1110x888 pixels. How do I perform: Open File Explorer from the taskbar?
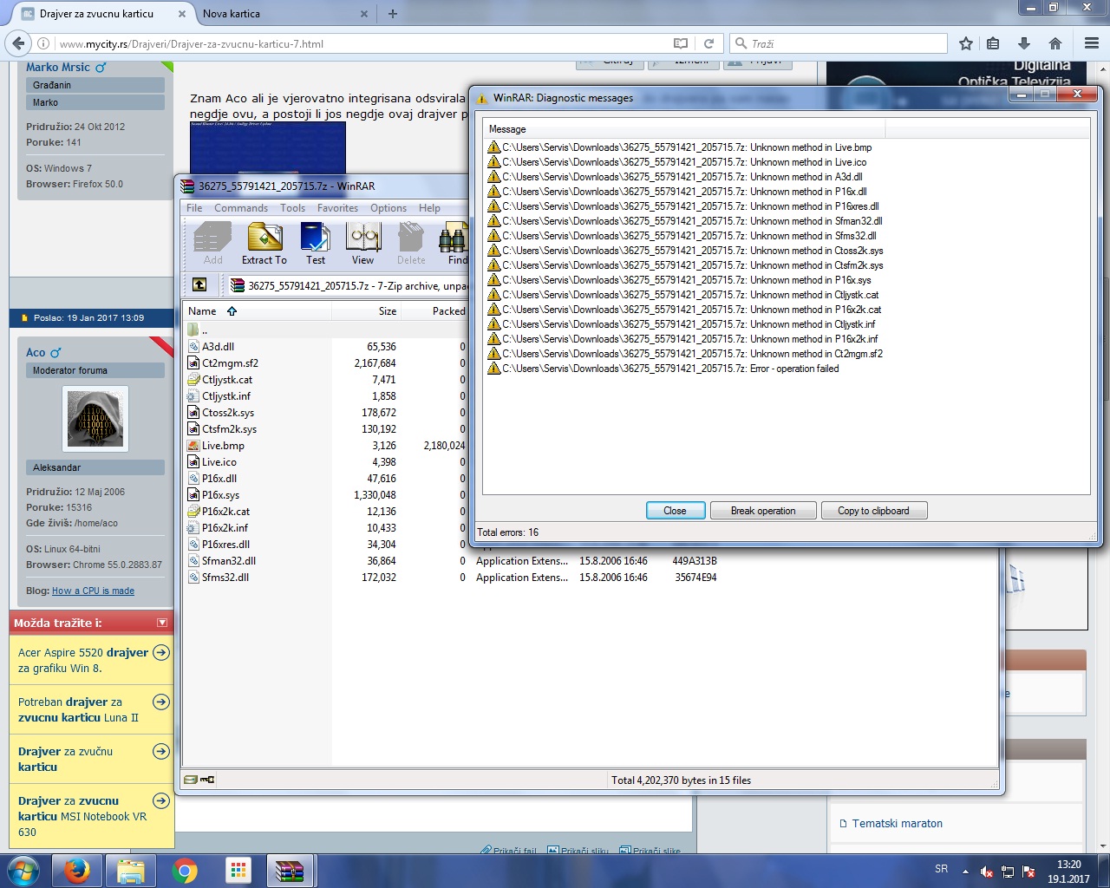131,871
